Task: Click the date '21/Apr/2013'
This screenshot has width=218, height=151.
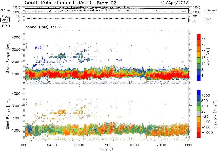Action: click(x=174, y=3)
